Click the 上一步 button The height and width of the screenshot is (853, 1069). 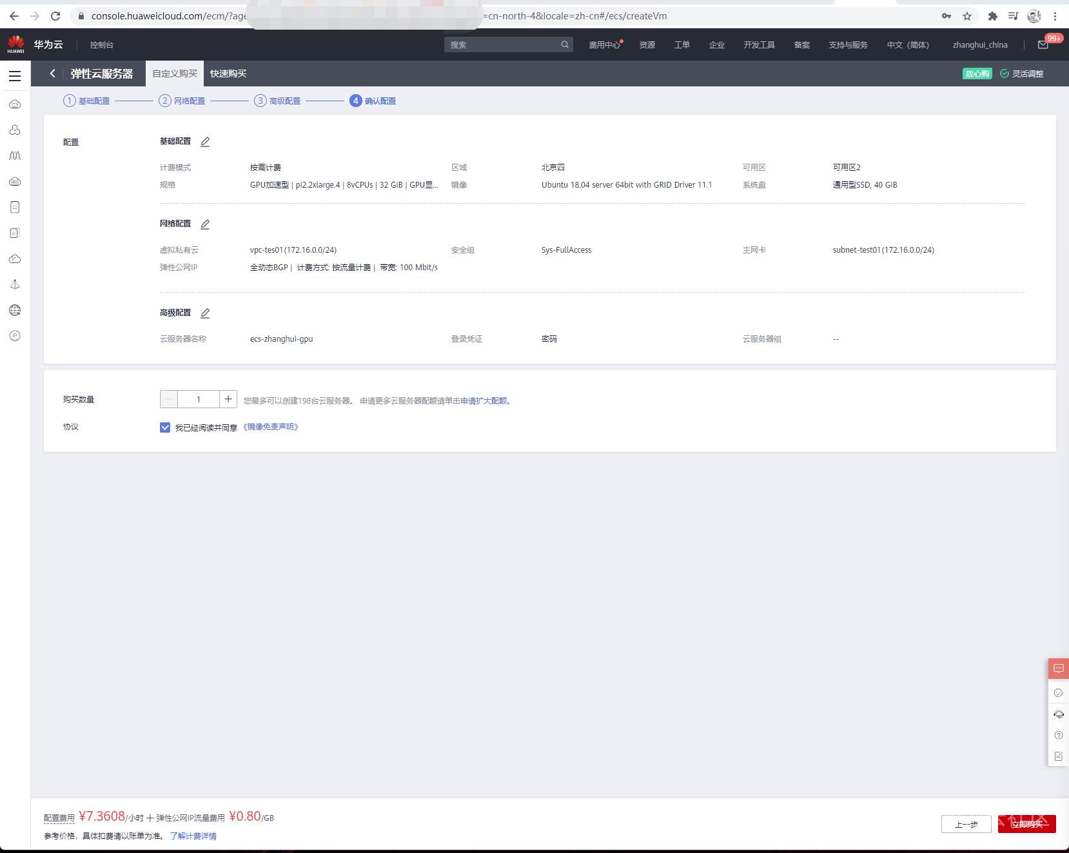[966, 824]
